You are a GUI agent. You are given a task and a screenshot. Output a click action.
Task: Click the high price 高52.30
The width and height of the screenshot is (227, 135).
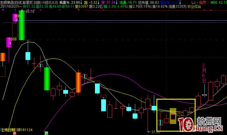[42, 7]
